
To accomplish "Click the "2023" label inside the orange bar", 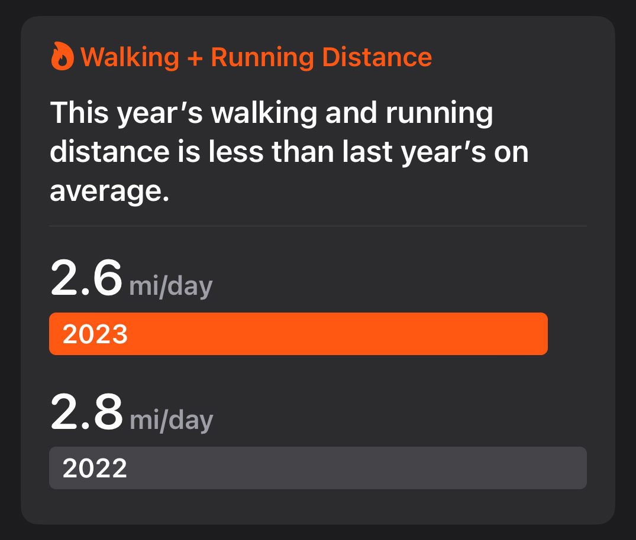I will (95, 334).
